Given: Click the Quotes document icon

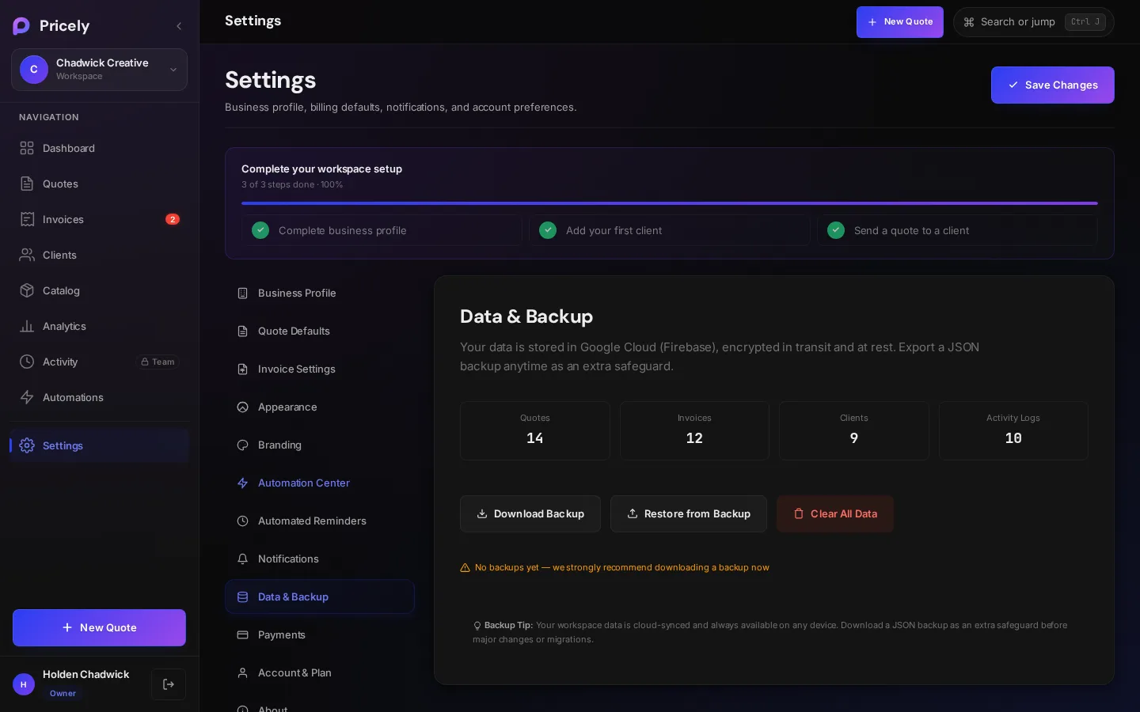Looking at the screenshot, I should coord(27,184).
